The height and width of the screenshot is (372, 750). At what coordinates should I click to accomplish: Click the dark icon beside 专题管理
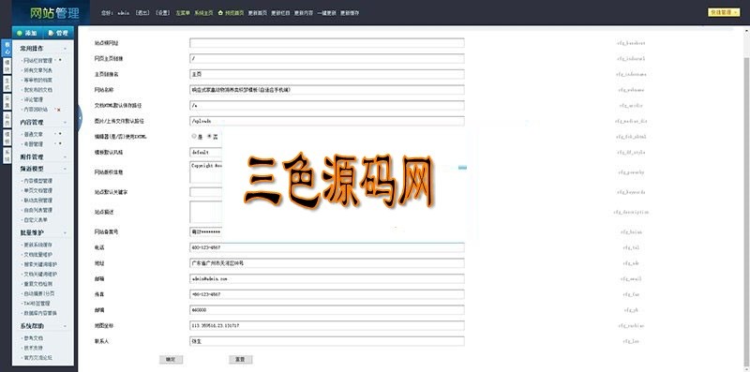pos(60,143)
